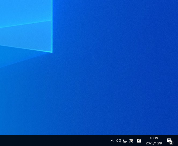Switch the 英 input language indicator
The image size is (178, 146).
tap(131, 141)
